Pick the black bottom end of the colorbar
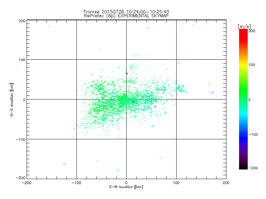The image size is (266, 199). pyautogui.click(x=243, y=167)
